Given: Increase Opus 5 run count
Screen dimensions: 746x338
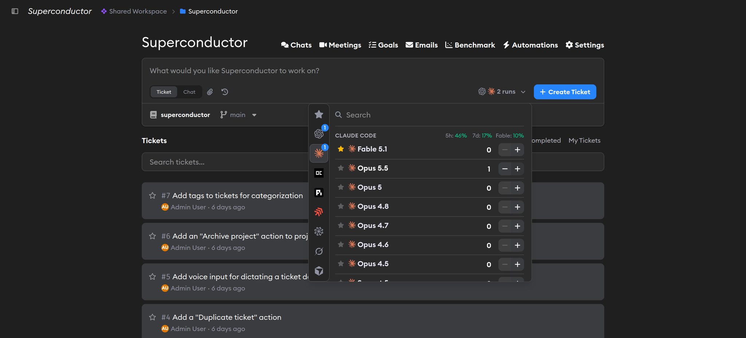Looking at the screenshot, I should click(x=517, y=188).
